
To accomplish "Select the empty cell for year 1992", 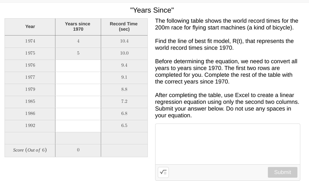I will 77,126.
